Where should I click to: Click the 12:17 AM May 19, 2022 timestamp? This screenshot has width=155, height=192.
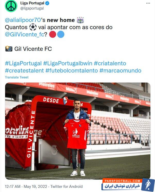pyautogui.click(x=26, y=187)
